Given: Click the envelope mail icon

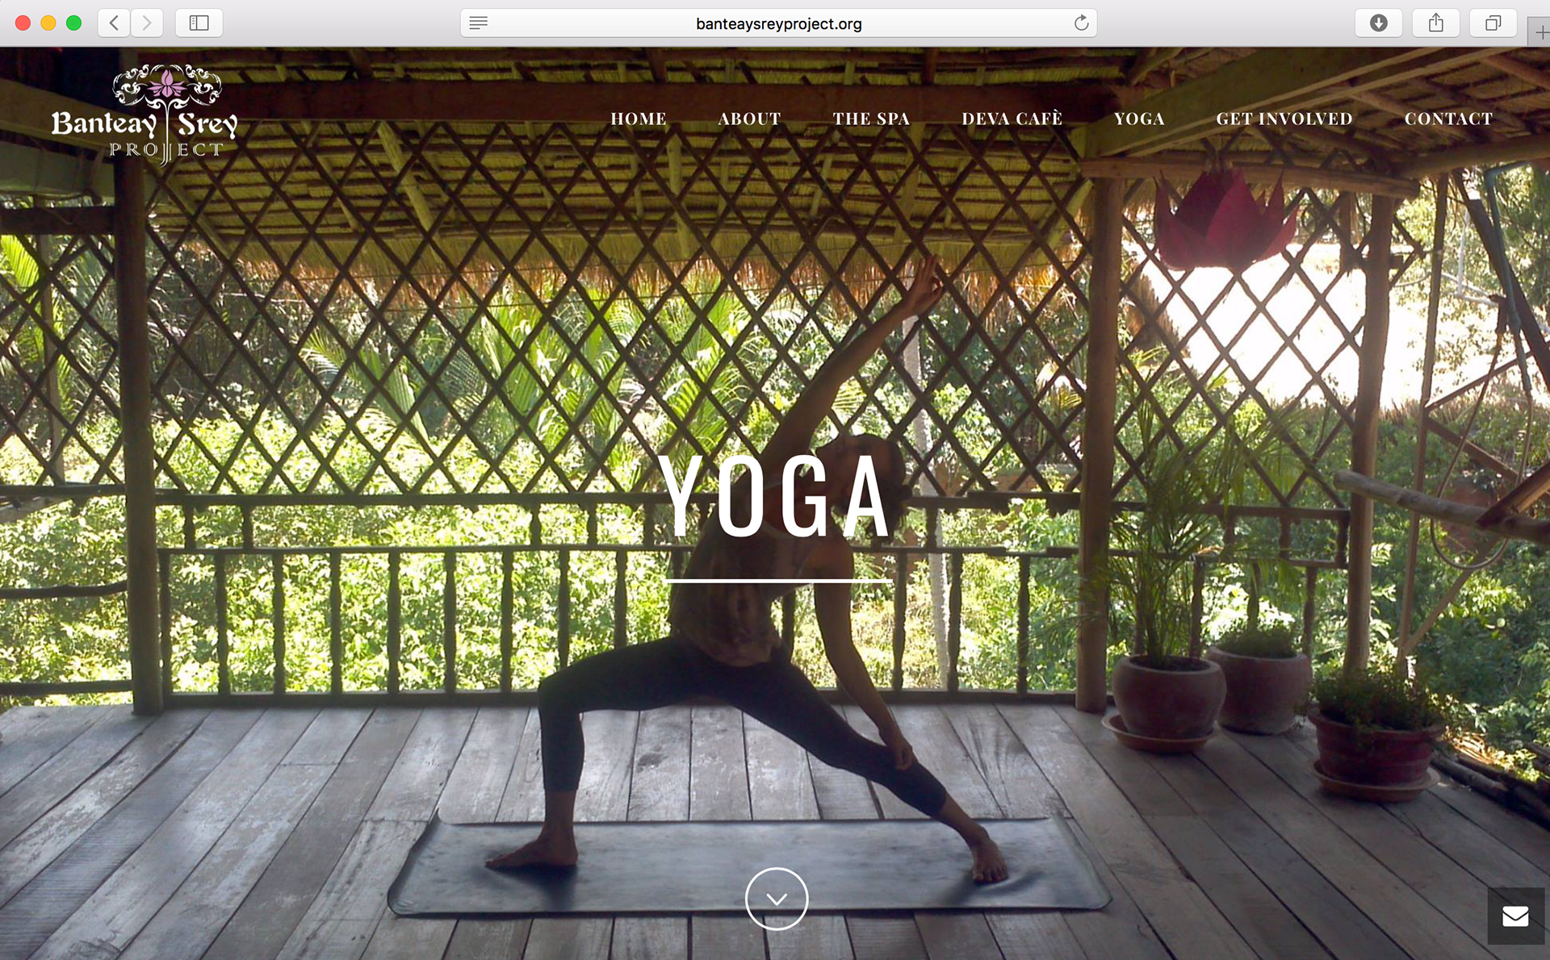Looking at the screenshot, I should pos(1515,916).
